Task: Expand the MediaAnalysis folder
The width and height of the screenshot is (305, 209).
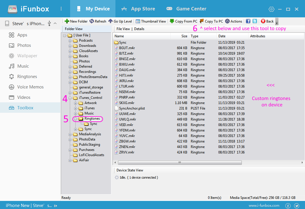Action: pos(70,134)
